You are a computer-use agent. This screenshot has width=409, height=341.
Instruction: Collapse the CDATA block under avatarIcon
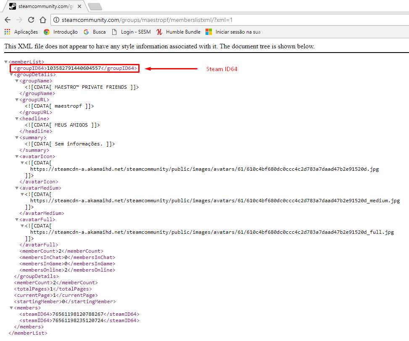(22, 163)
